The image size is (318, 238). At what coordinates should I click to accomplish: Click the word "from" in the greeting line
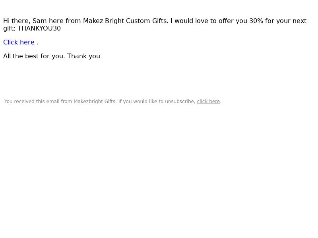pyautogui.click(x=73, y=21)
